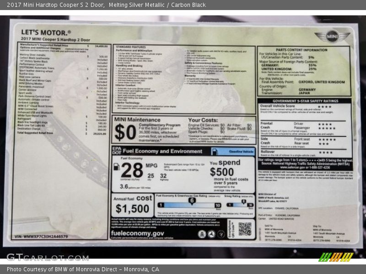
Task: Click the 'STANDARD FEATURES' heading
Action: coord(131,47)
